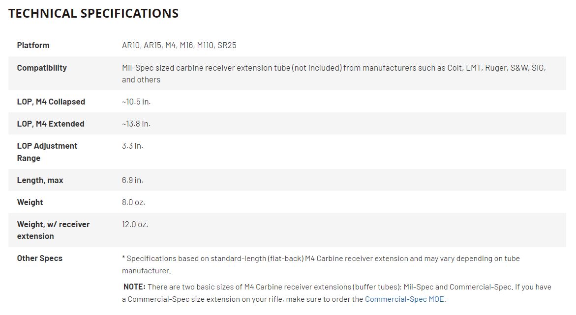
Task: Click the 12.0 oz. value
Action: 135,225
